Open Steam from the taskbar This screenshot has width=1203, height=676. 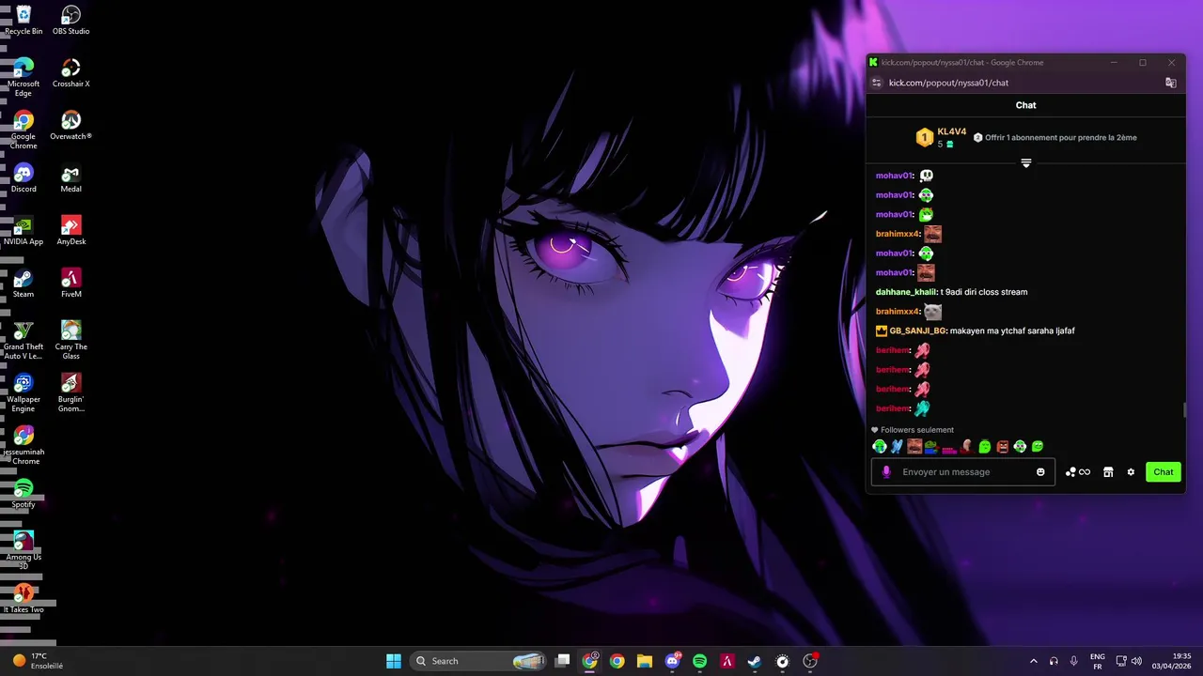pyautogui.click(x=755, y=661)
